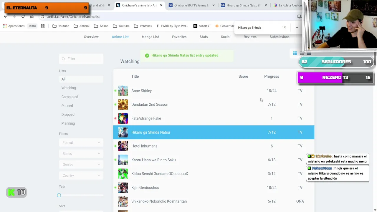Switch to card grid view icon
Image resolution: width=377 pixels, height=212 pixels.
309,53
